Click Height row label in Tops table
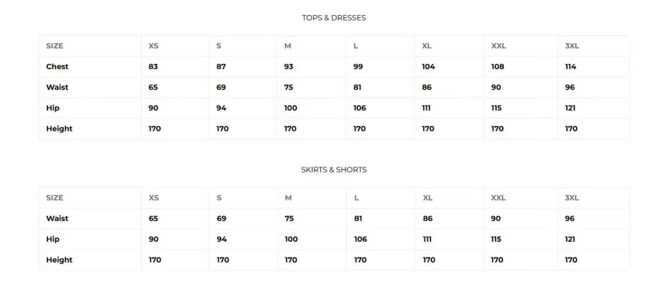659x284 pixels. click(x=59, y=129)
